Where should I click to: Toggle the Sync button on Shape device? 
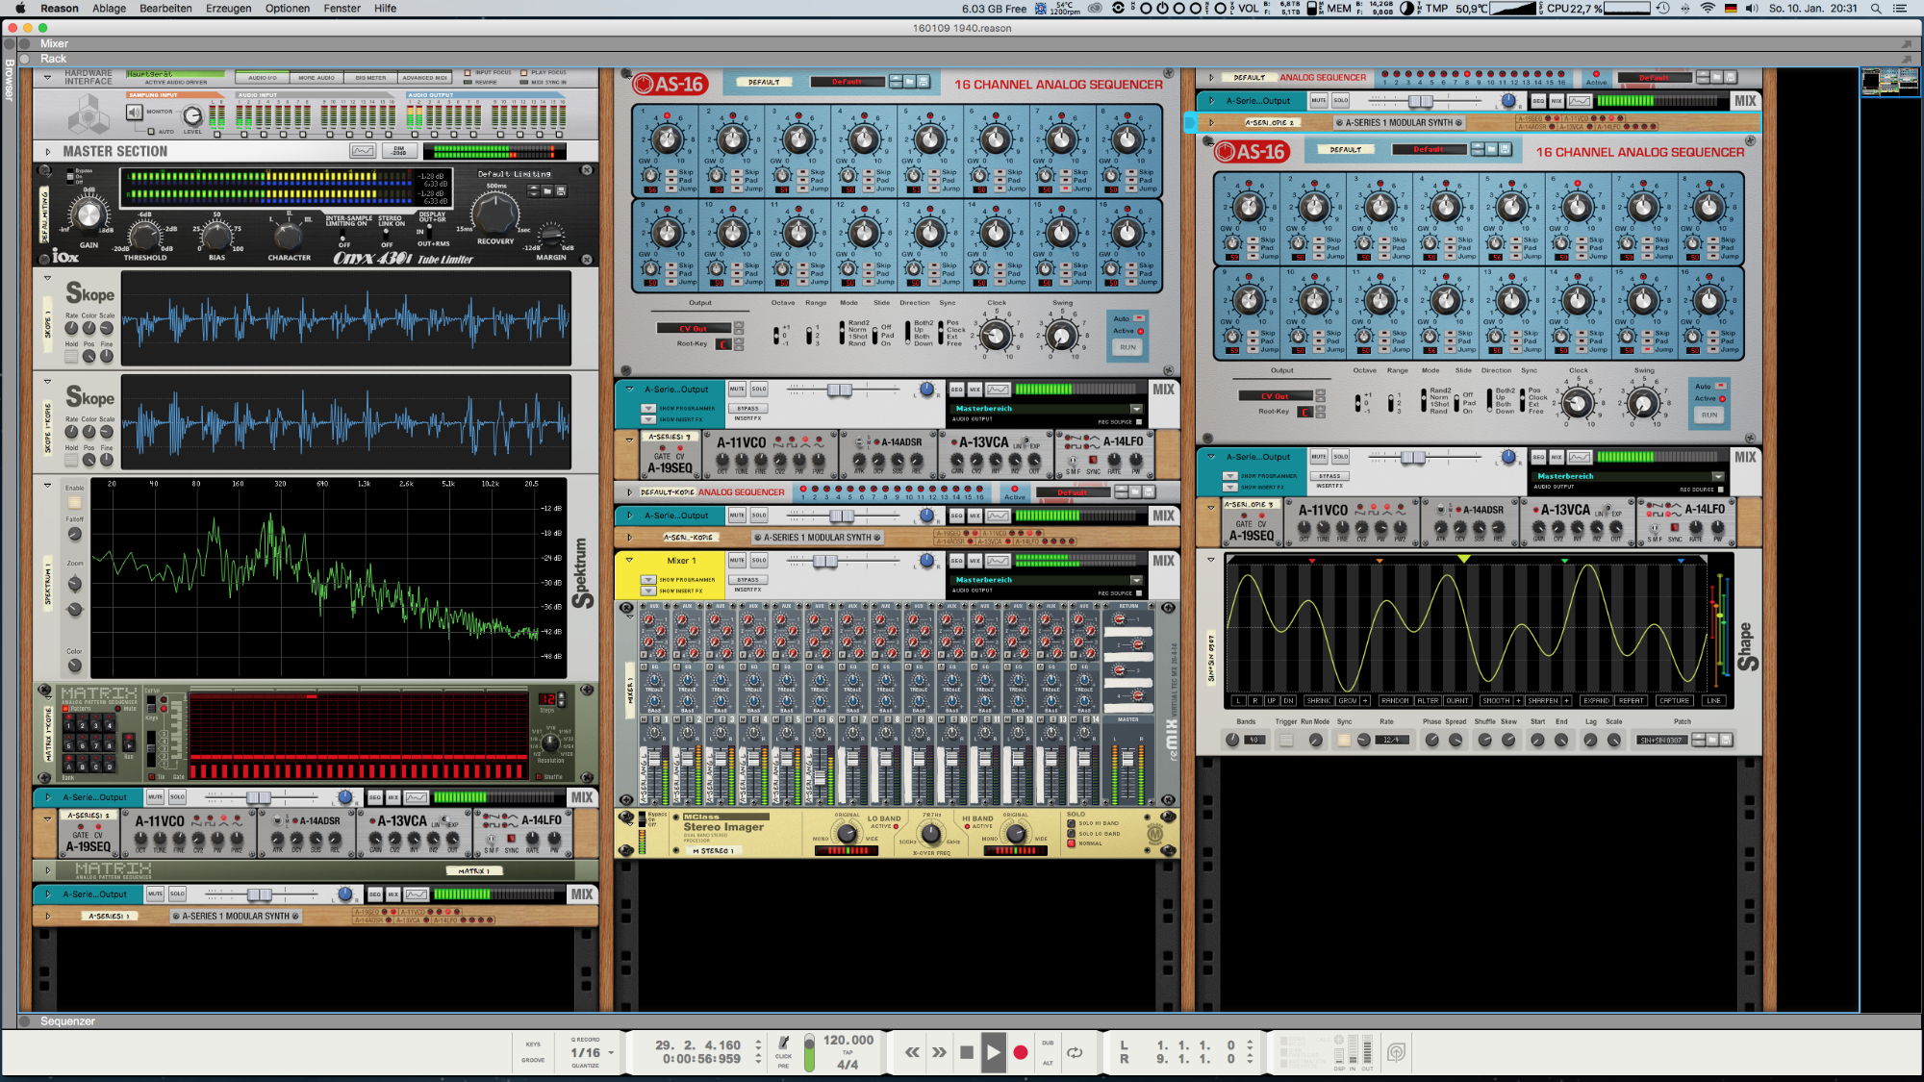pyautogui.click(x=1344, y=740)
